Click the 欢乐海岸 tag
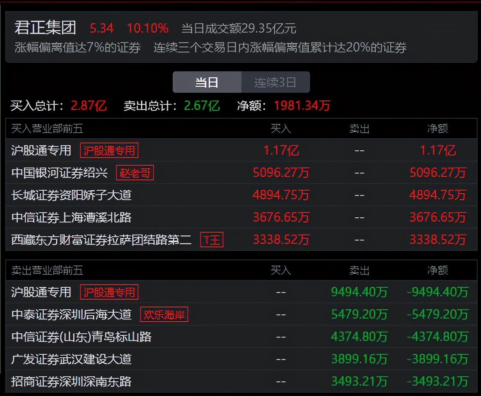This screenshot has width=481, height=396. (164, 315)
